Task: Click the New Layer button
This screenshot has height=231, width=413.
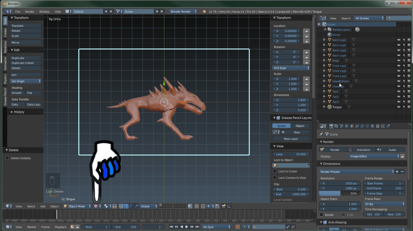Action: [x=291, y=139]
